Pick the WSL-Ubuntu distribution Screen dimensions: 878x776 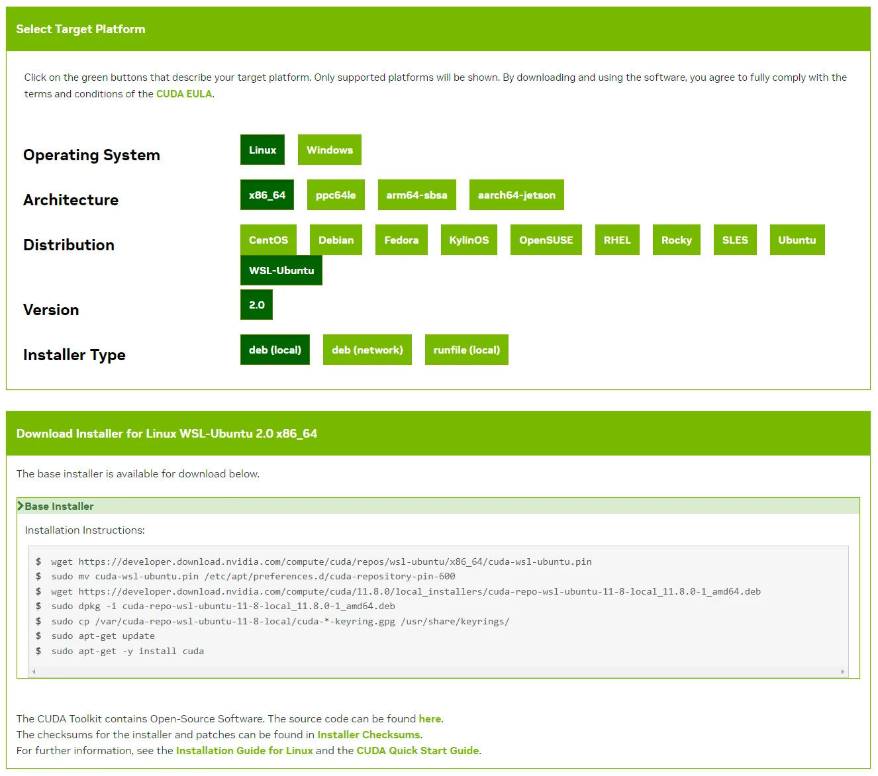281,270
